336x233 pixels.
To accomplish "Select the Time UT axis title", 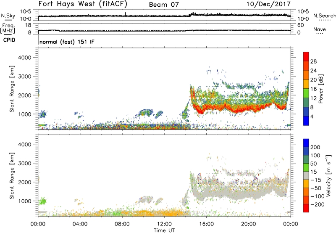I will [164, 230].
